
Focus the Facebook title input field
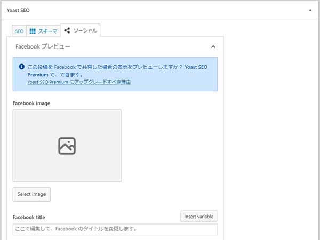pos(115,229)
